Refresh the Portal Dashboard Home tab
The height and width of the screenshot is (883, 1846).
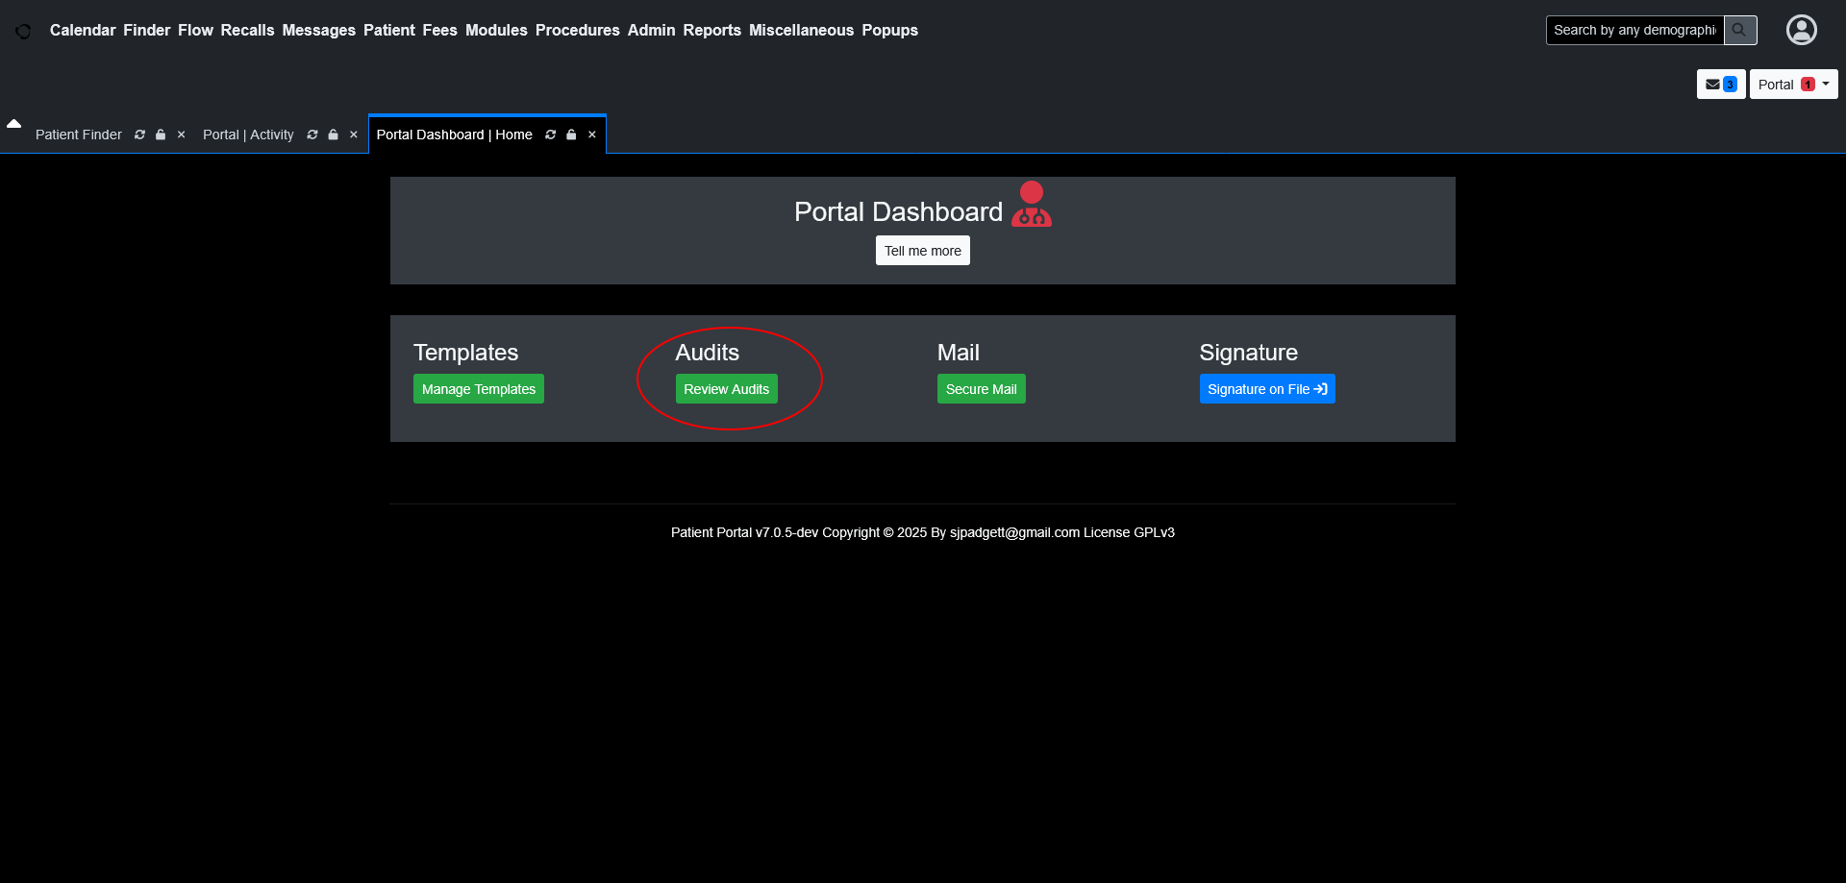551,135
